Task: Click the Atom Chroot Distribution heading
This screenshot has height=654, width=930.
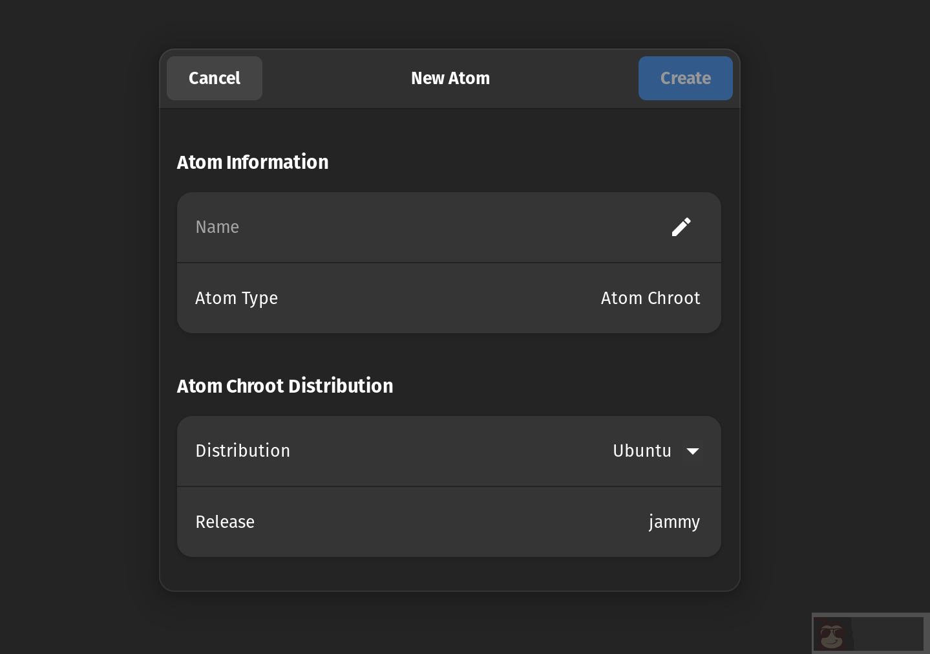Action: click(285, 386)
